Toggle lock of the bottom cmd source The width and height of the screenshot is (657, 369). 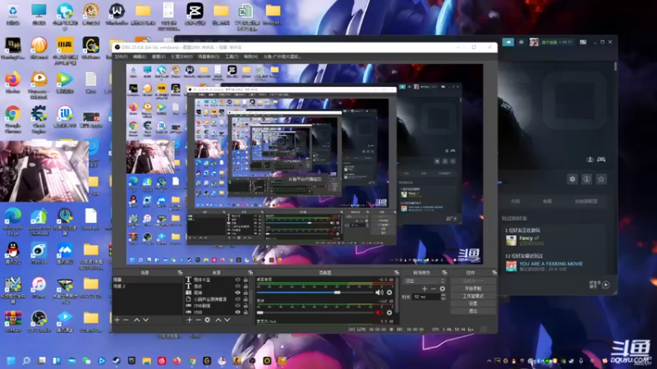point(246,312)
